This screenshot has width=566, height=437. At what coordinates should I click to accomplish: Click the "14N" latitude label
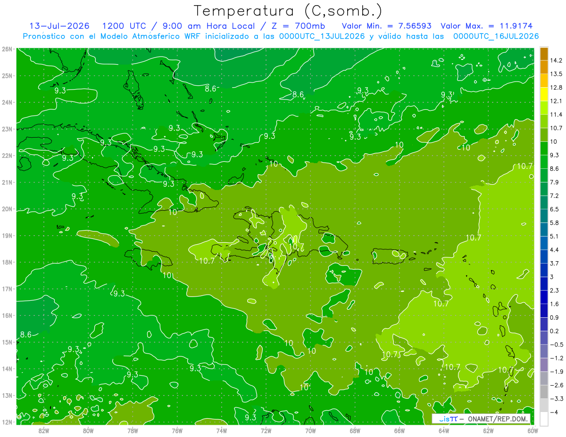pyautogui.click(x=7, y=369)
